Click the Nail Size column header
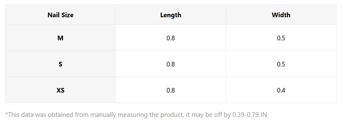 (61, 15)
